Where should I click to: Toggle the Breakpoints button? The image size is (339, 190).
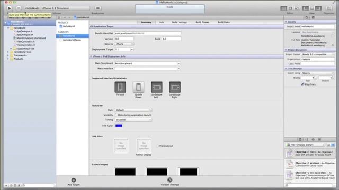(97, 8)
